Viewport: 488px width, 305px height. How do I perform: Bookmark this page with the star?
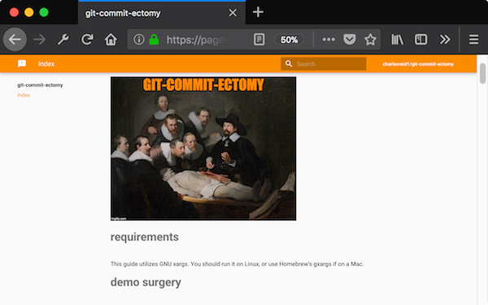pos(370,40)
